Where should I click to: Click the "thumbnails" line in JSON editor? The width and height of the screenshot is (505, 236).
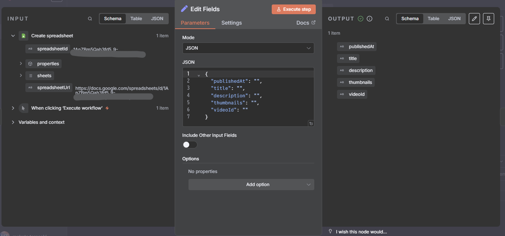tap(235, 103)
